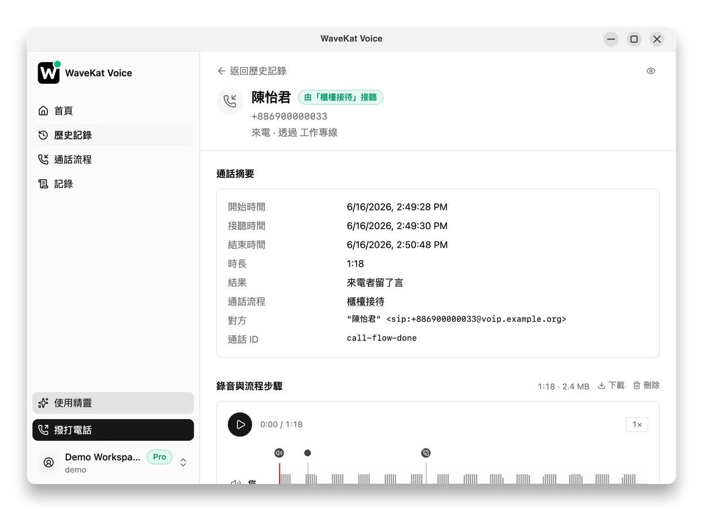The height and width of the screenshot is (511, 703).
Task: Click the back arrow icon
Action: (221, 71)
